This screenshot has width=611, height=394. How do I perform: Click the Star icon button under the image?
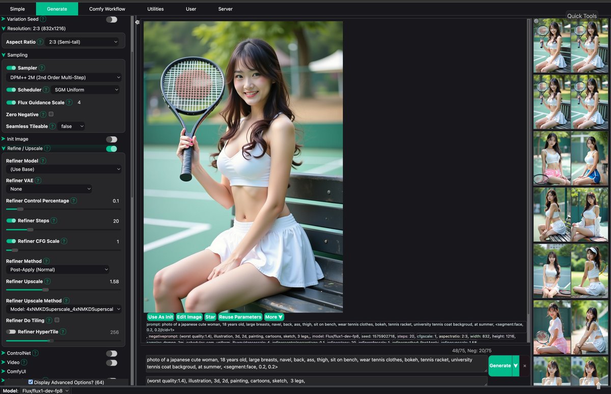click(x=210, y=317)
